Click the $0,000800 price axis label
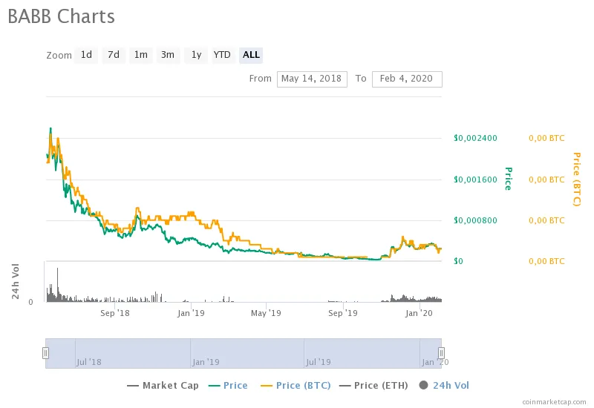Image resolution: width=594 pixels, height=408 pixels. tap(475, 220)
